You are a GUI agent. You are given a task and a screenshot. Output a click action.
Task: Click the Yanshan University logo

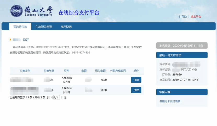coord(16,11)
